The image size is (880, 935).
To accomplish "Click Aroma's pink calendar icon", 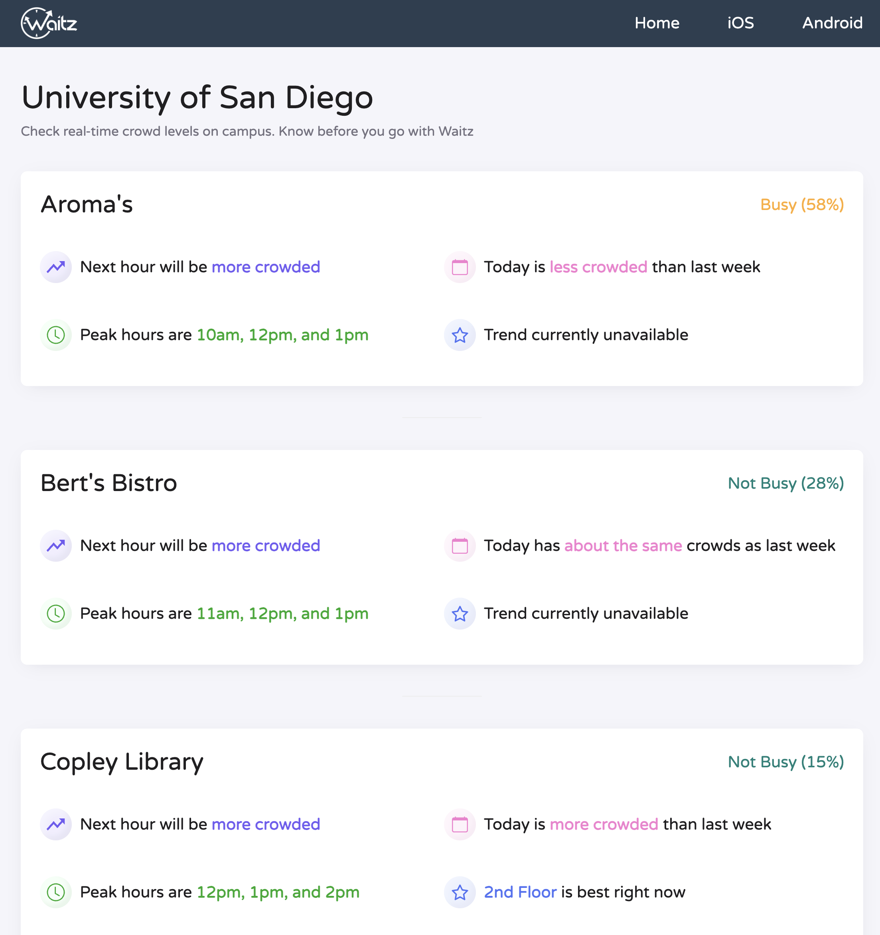I will (460, 267).
